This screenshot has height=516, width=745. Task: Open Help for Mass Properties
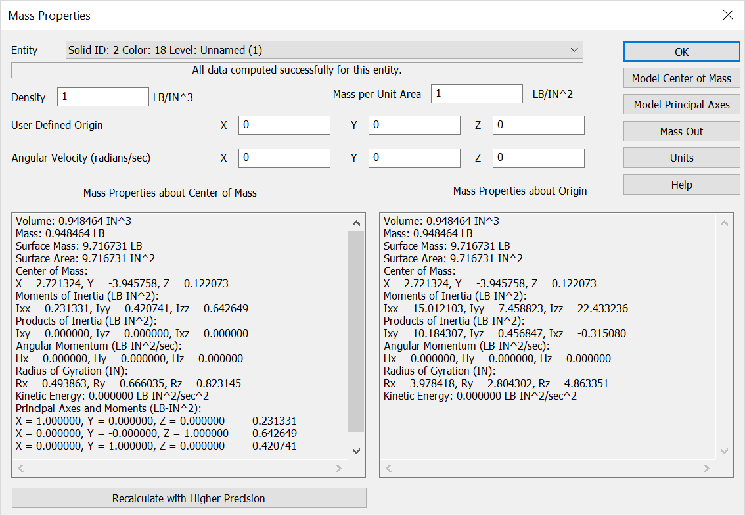(681, 184)
